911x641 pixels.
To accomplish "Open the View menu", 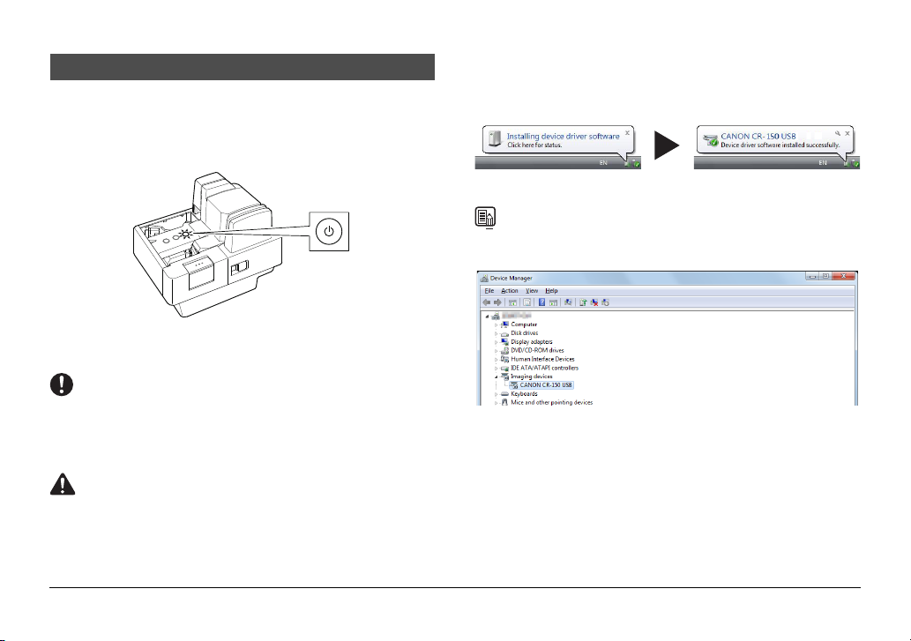I will click(x=532, y=291).
